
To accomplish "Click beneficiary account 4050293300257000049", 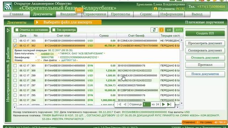I will click(131, 85).
